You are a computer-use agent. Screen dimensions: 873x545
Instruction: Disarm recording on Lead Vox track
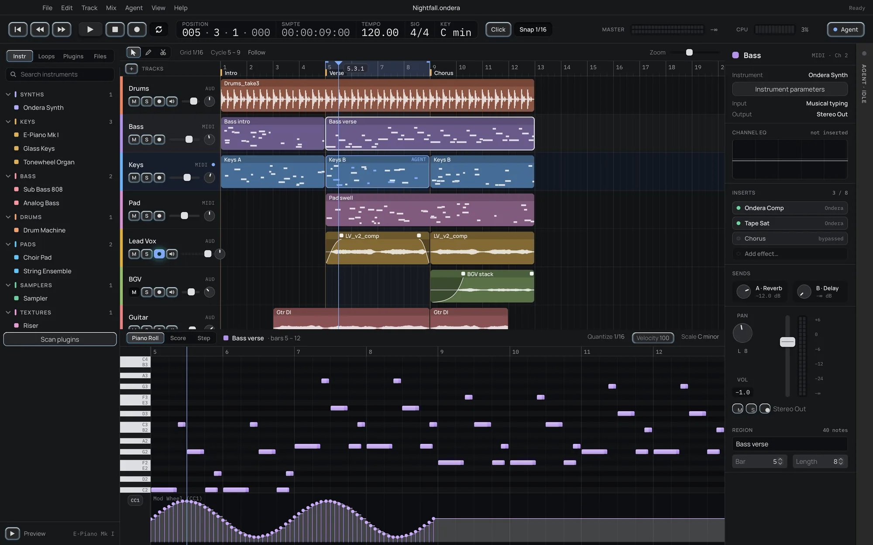pos(159,254)
